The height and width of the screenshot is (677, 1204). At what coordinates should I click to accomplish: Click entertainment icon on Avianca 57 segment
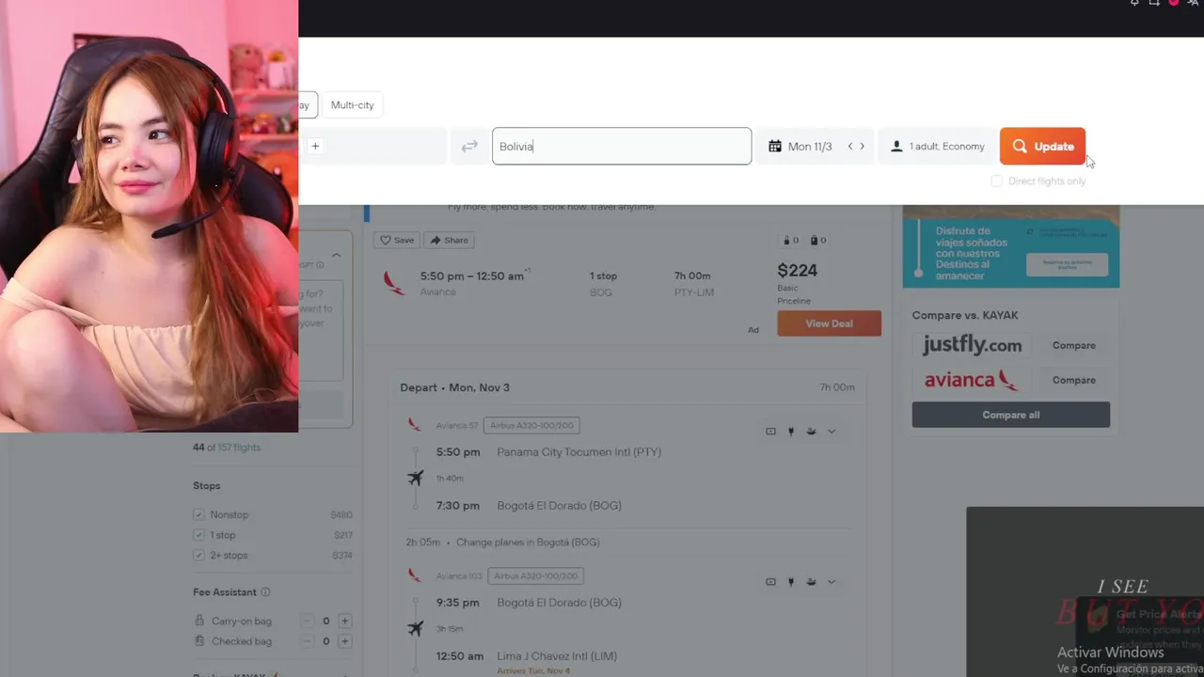(x=770, y=432)
